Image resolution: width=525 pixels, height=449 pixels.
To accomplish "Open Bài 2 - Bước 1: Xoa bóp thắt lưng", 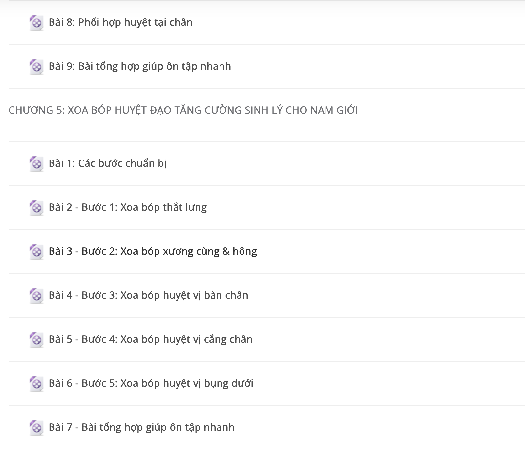I will pos(128,207).
